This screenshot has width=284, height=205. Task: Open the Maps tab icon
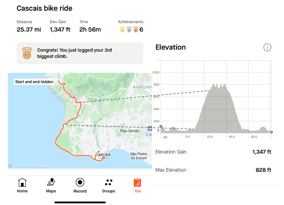pyautogui.click(x=51, y=182)
